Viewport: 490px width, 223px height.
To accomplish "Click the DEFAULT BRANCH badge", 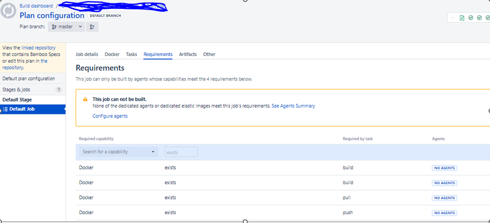I will click(x=105, y=15).
